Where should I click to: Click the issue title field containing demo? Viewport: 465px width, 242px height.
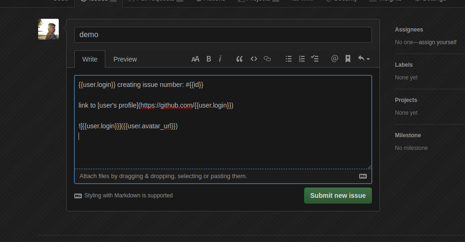coord(223,35)
